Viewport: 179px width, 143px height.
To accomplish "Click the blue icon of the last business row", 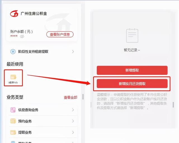I will point(13,142).
